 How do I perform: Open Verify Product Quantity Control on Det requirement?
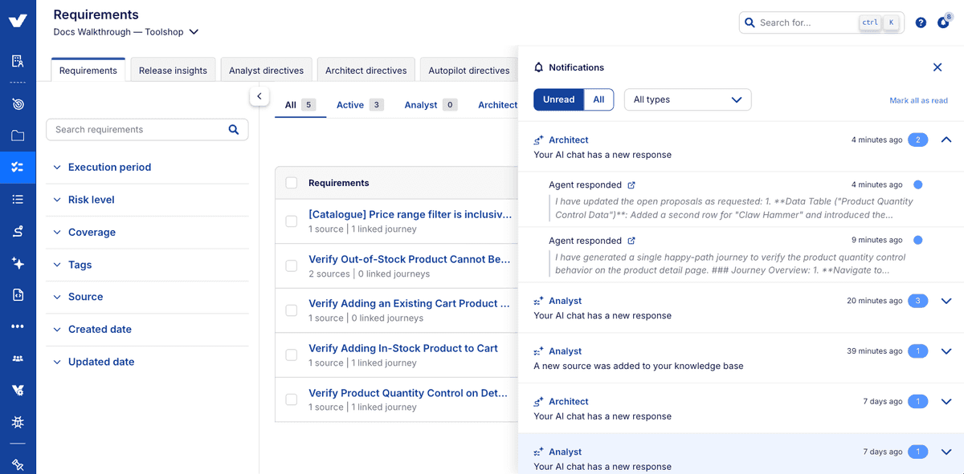click(408, 393)
